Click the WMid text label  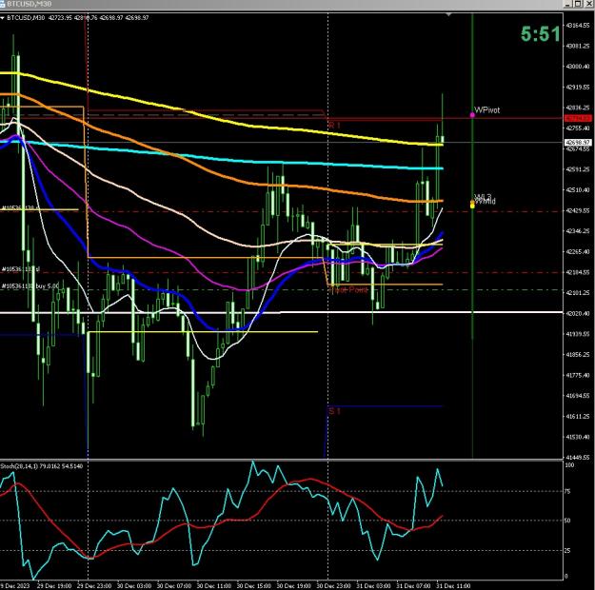[486, 202]
